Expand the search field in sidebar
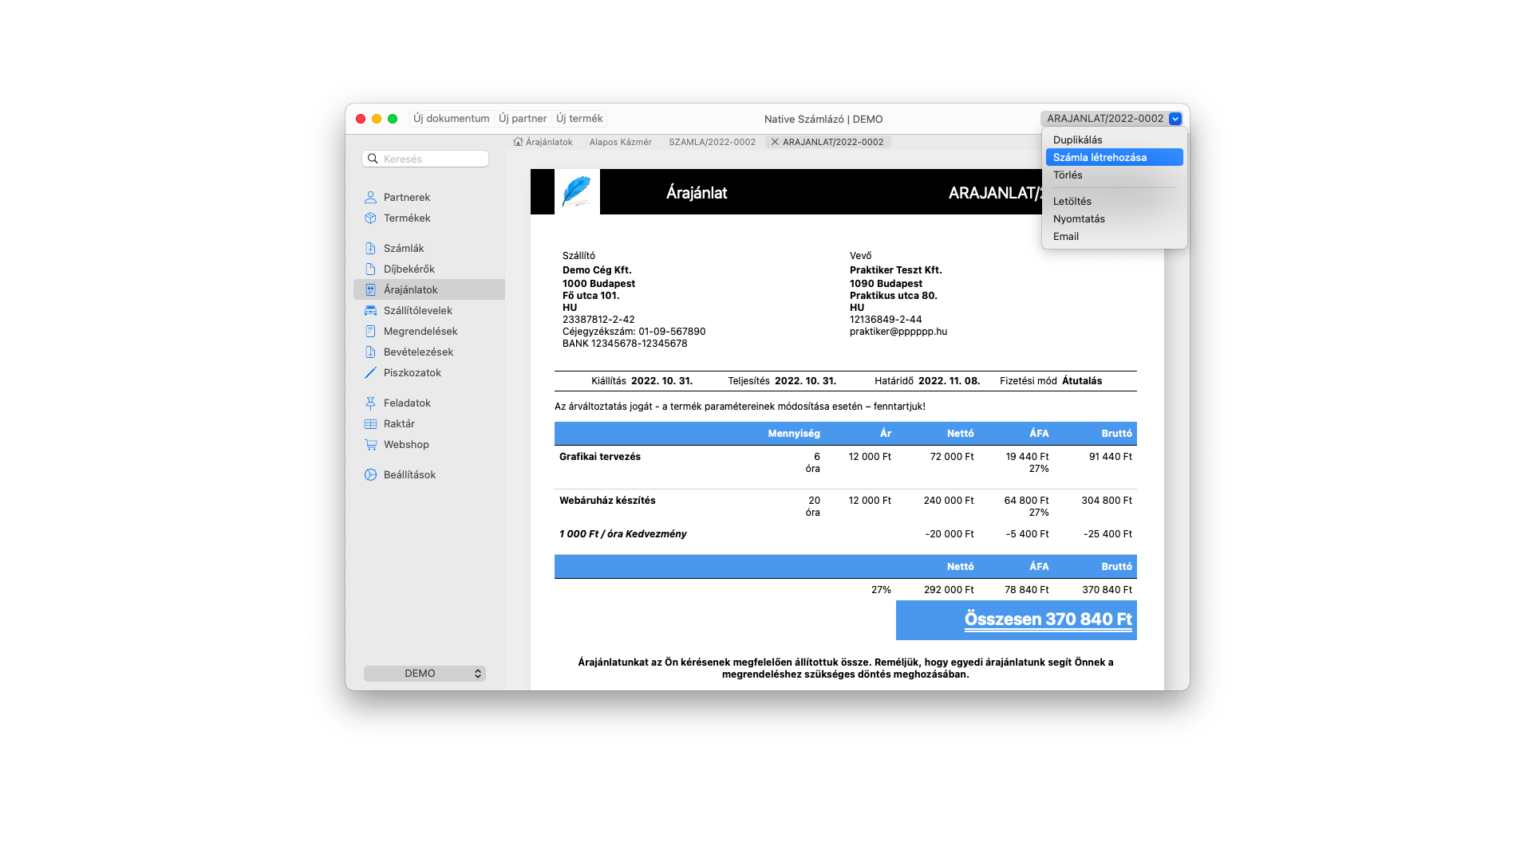1532x861 pixels. click(x=424, y=158)
